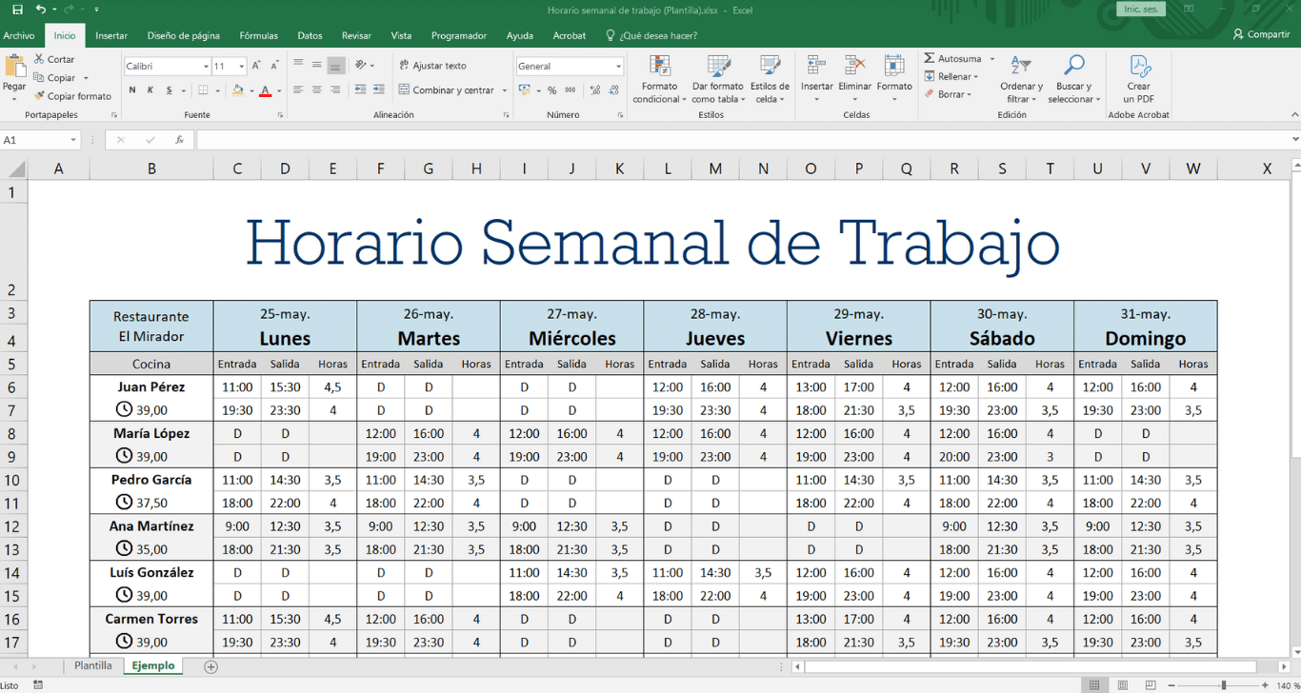Screen dimensions: 1301x693
Task: Click Copiar formato button
Action: click(x=72, y=96)
